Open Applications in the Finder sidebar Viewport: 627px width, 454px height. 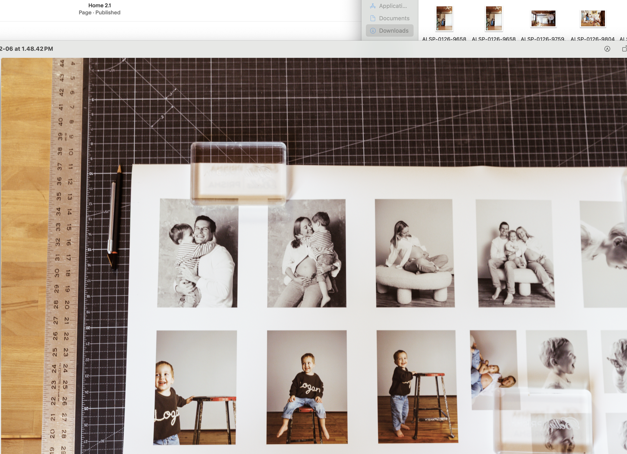click(x=393, y=6)
